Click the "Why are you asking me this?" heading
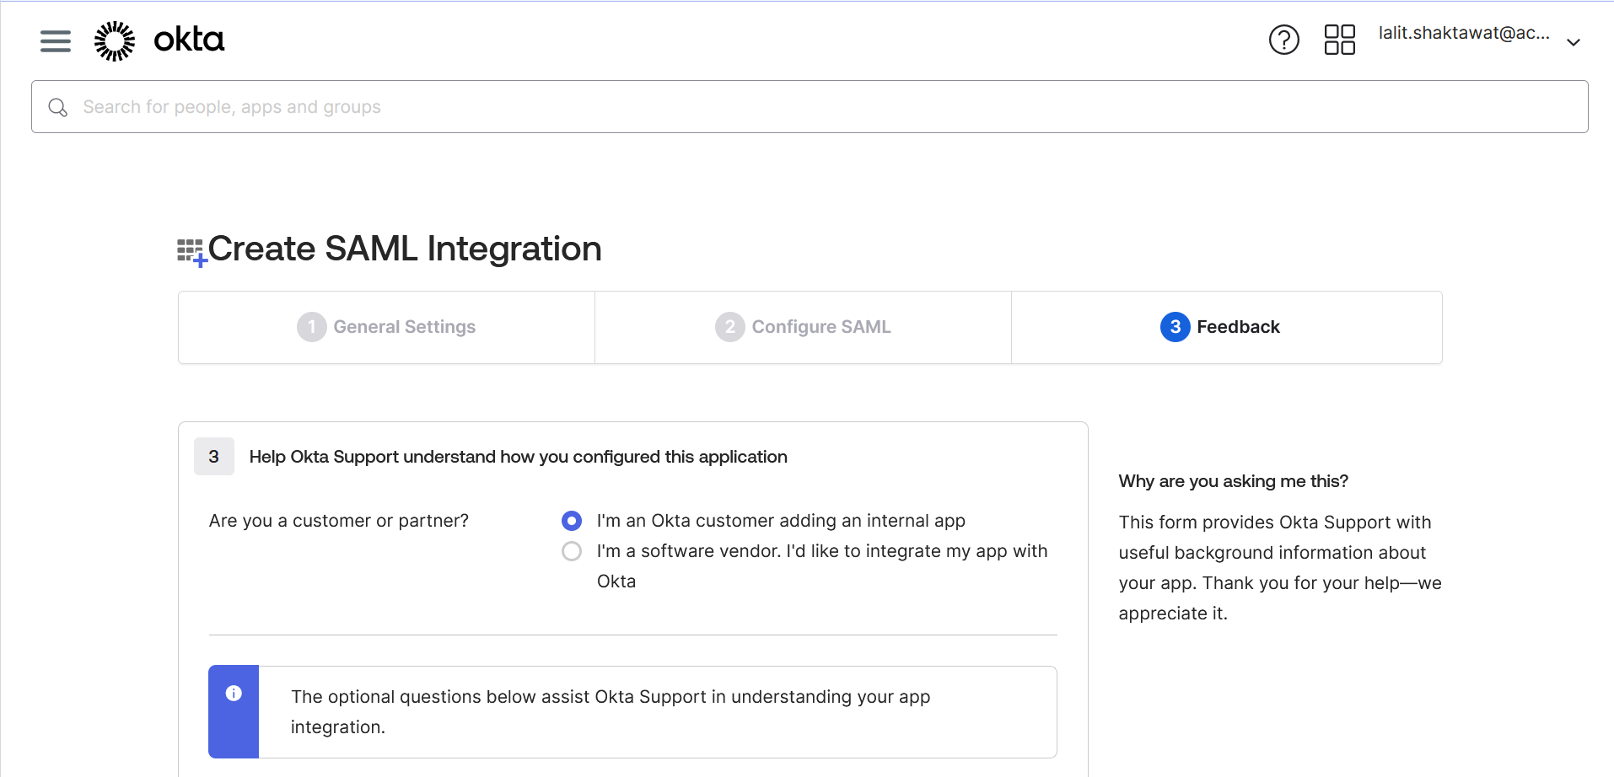 click(x=1233, y=481)
